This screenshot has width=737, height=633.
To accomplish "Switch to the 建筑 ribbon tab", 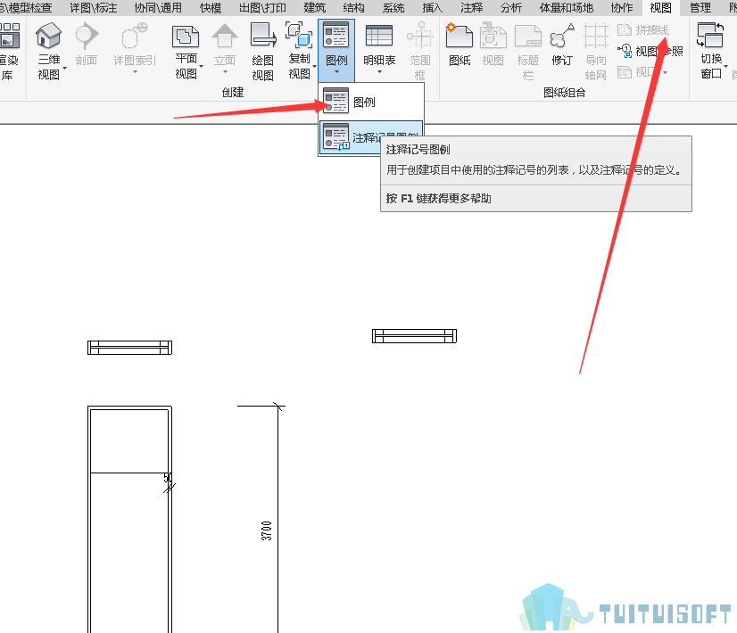I will (x=314, y=7).
